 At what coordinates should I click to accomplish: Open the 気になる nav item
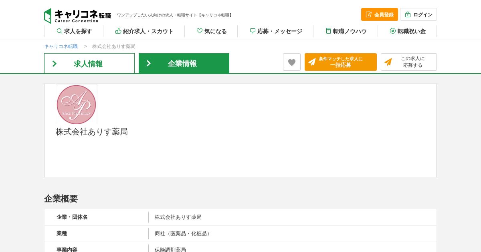pos(212,31)
